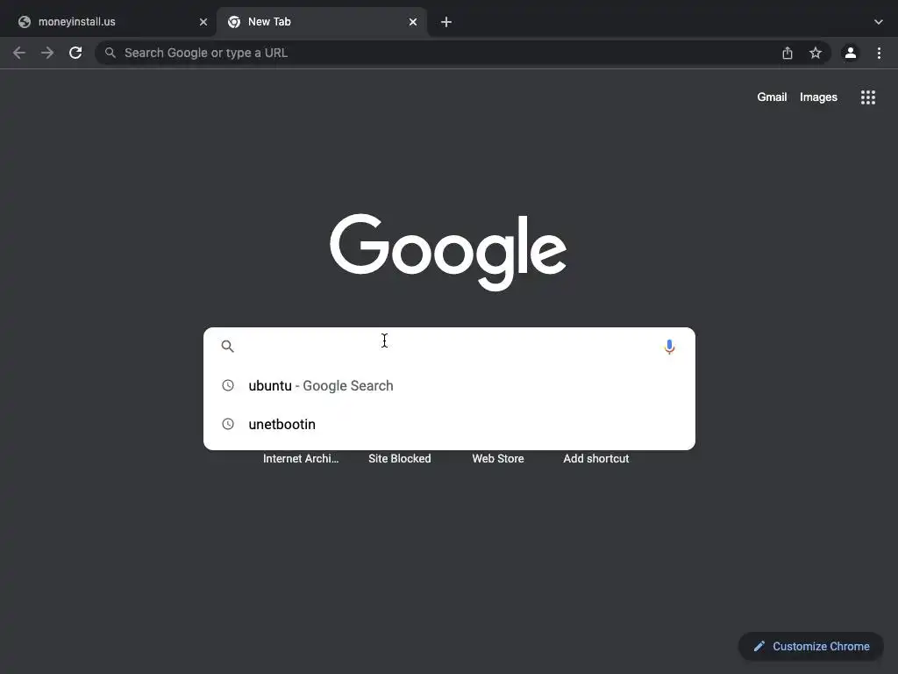Open the Web Store shortcut

click(x=498, y=458)
